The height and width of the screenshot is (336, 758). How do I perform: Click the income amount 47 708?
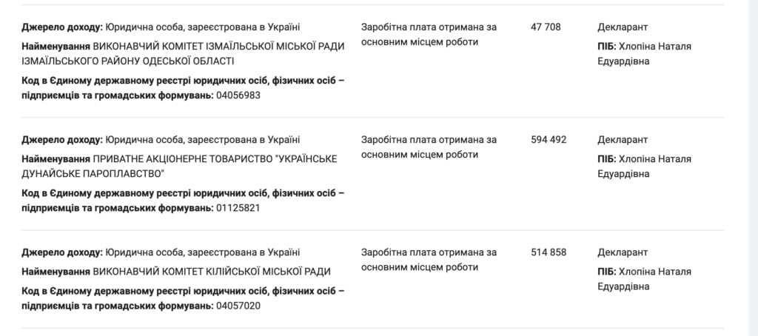tap(546, 27)
